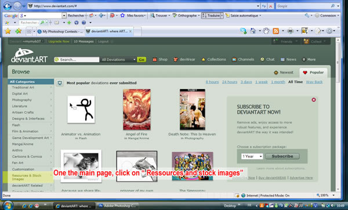Click the devWear shirt icon link
348x210 pixels.
pos(184,60)
